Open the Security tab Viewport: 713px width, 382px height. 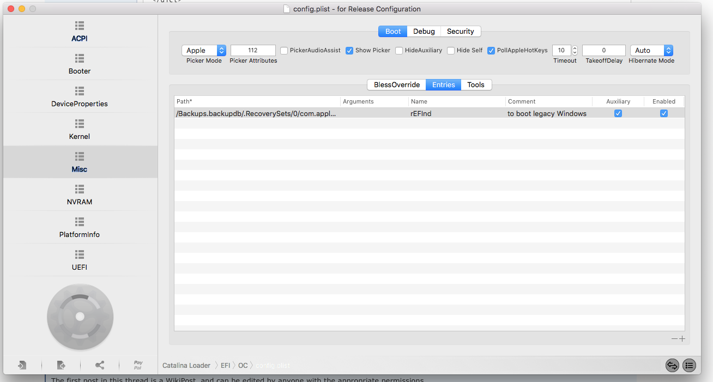pyautogui.click(x=461, y=31)
